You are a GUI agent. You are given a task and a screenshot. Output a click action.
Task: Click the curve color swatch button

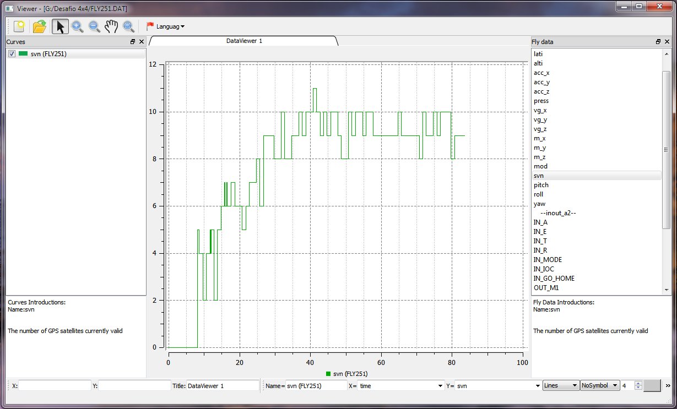coord(652,386)
